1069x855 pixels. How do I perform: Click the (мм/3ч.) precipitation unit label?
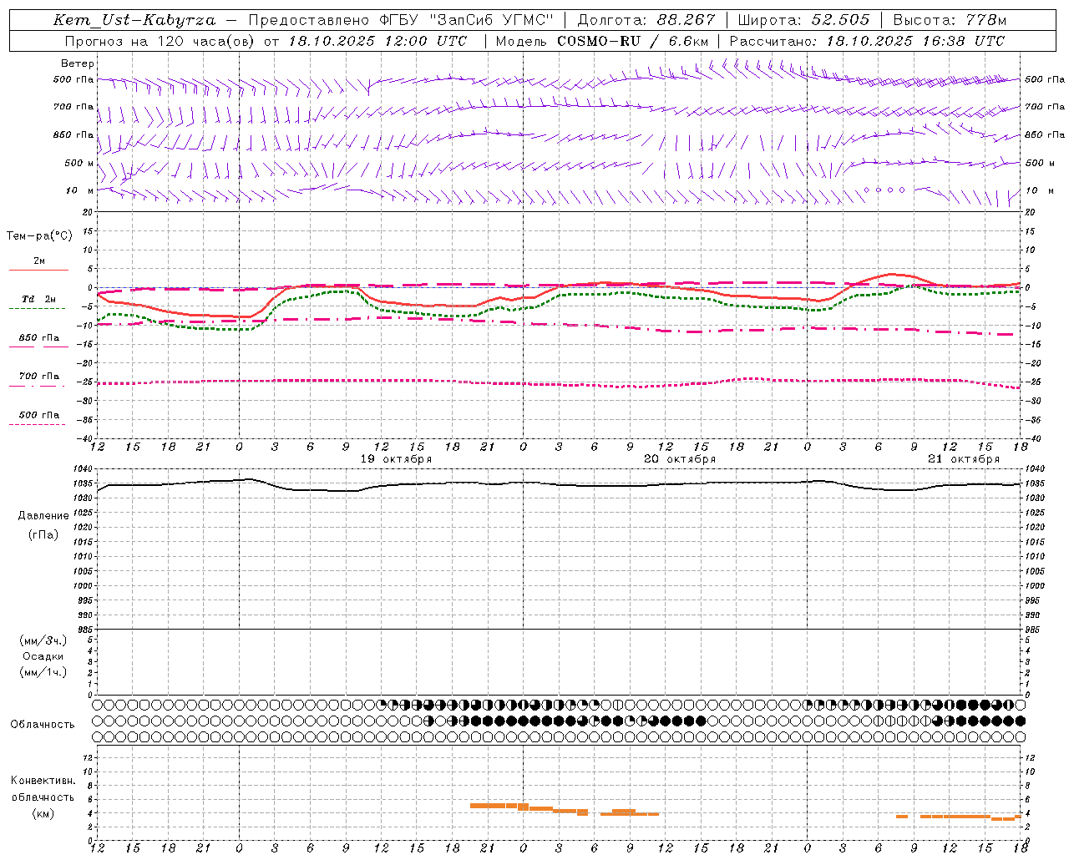pyautogui.click(x=43, y=640)
